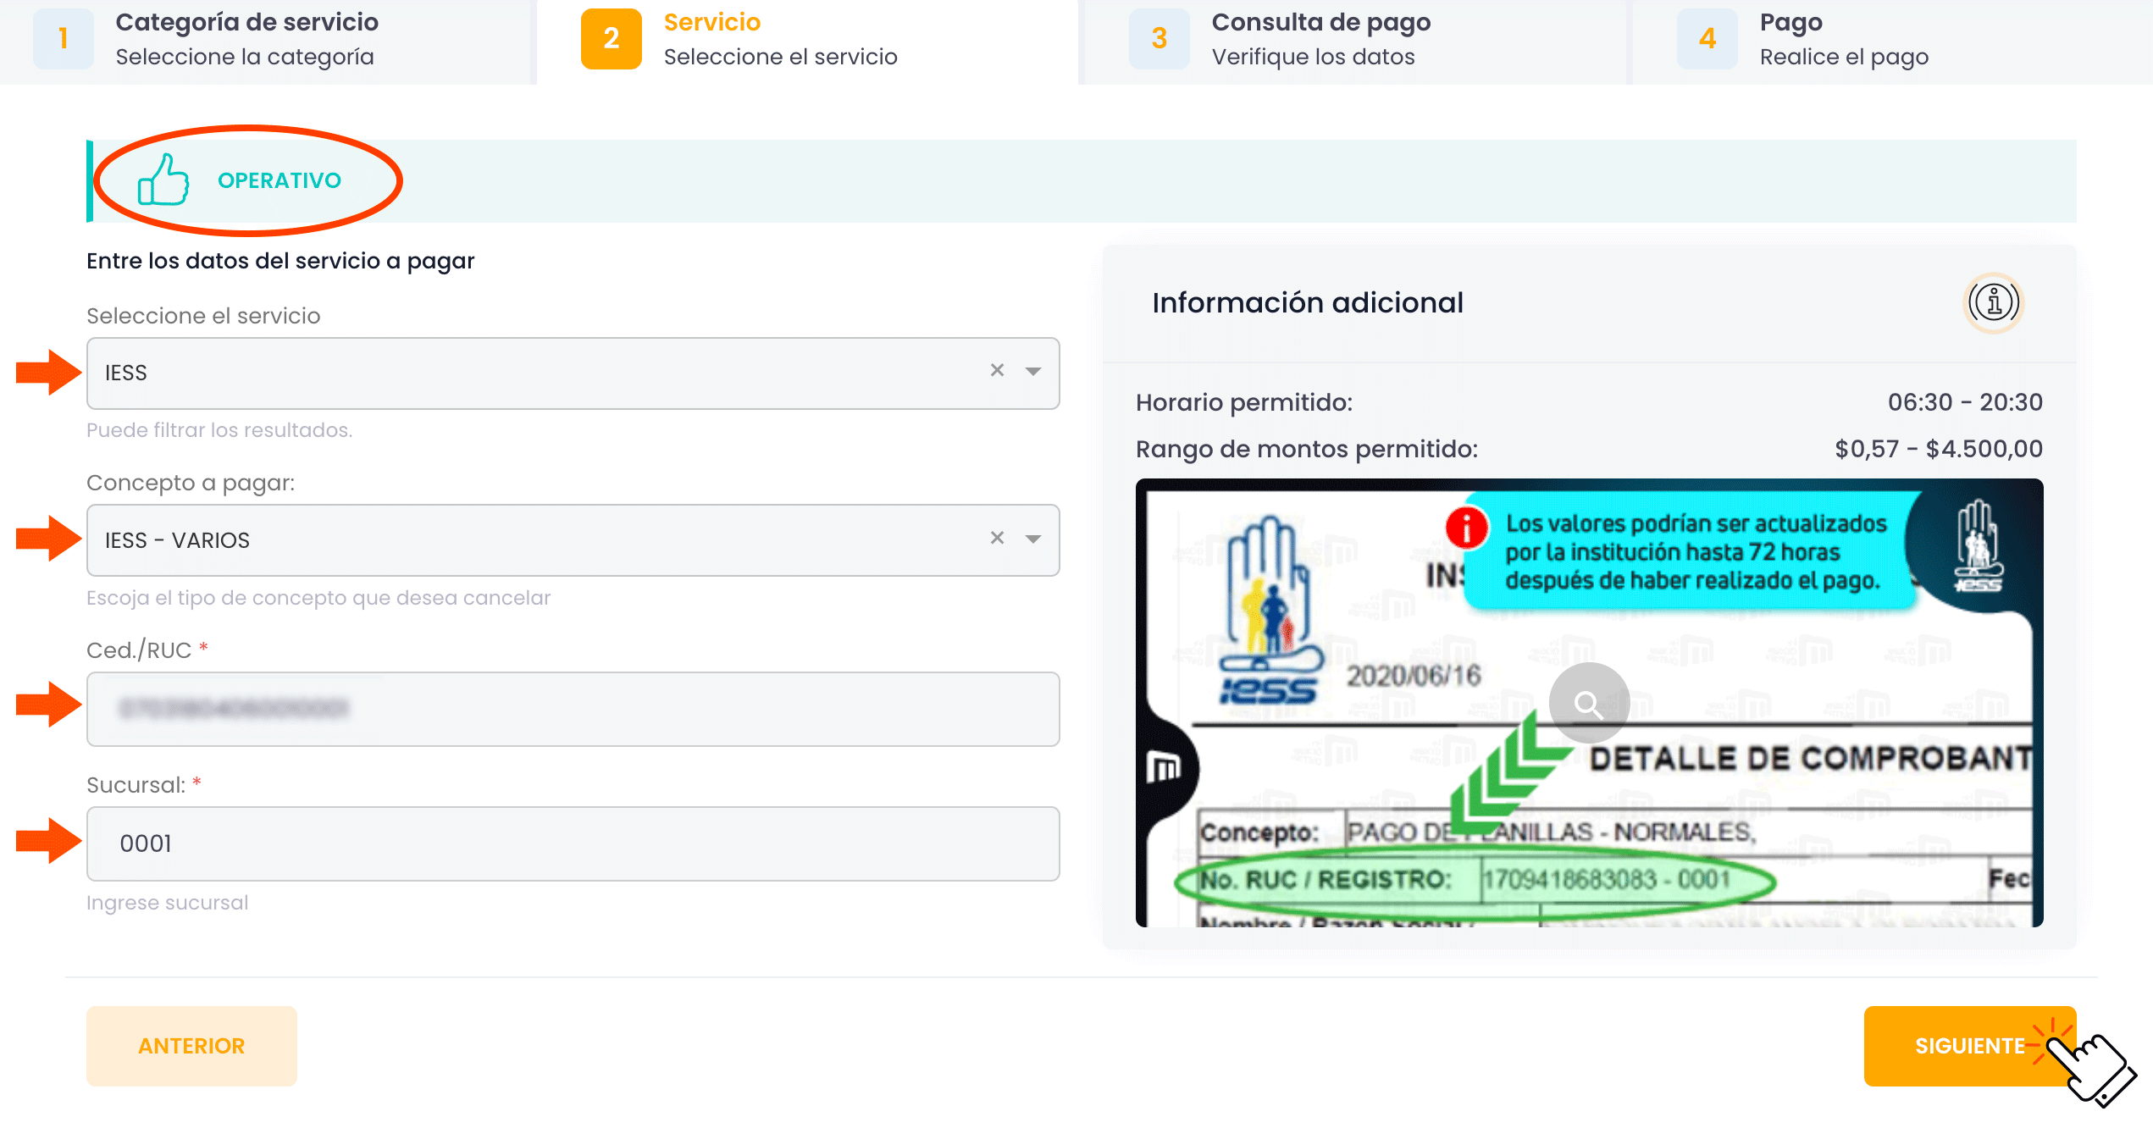Click the info icon in Información adicional
The image size is (2153, 1128).
click(x=1993, y=302)
